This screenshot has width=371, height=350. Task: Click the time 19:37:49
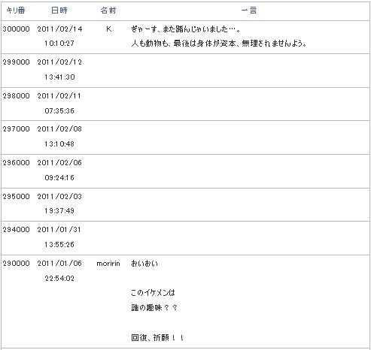pos(59,211)
